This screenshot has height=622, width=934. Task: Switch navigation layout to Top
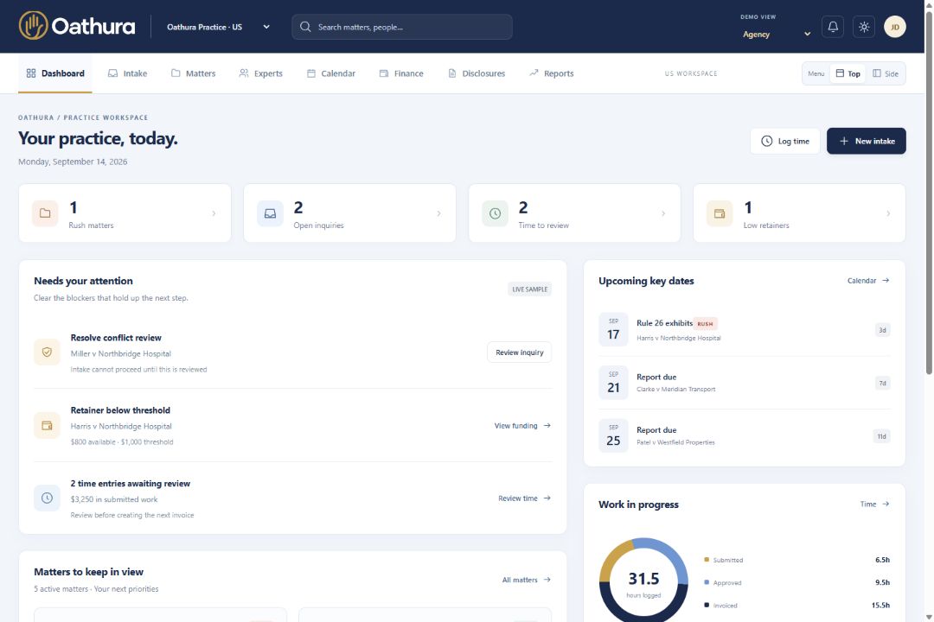tap(848, 73)
